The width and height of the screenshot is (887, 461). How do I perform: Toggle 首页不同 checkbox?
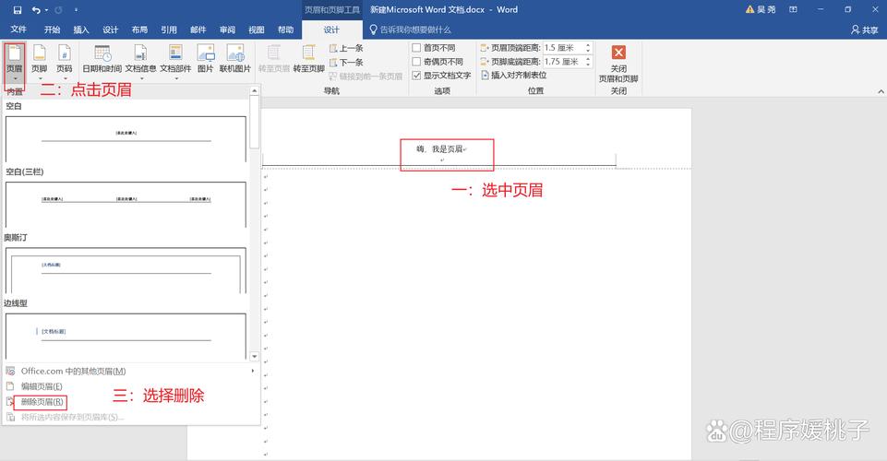416,48
